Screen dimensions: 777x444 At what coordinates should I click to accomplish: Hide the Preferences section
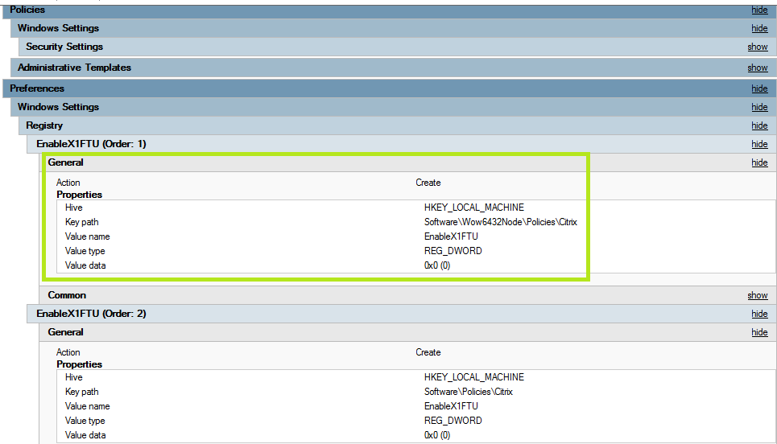click(x=758, y=88)
